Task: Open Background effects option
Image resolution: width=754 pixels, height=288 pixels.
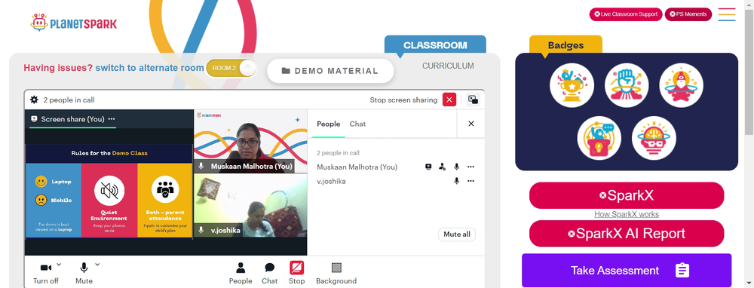Action: point(336,273)
